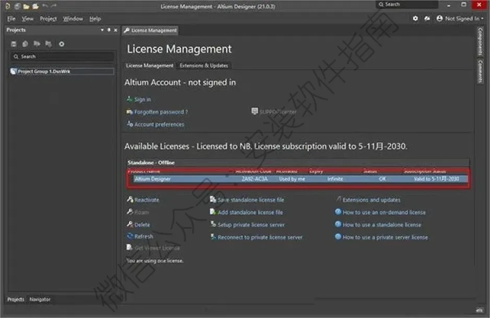Click Reactivate license action
The height and width of the screenshot is (318, 490).
pyautogui.click(x=147, y=200)
